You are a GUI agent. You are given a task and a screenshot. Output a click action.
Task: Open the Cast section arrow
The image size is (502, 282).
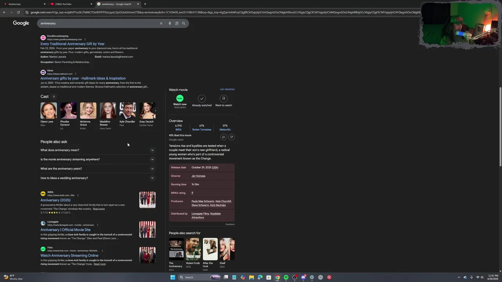click(x=54, y=96)
